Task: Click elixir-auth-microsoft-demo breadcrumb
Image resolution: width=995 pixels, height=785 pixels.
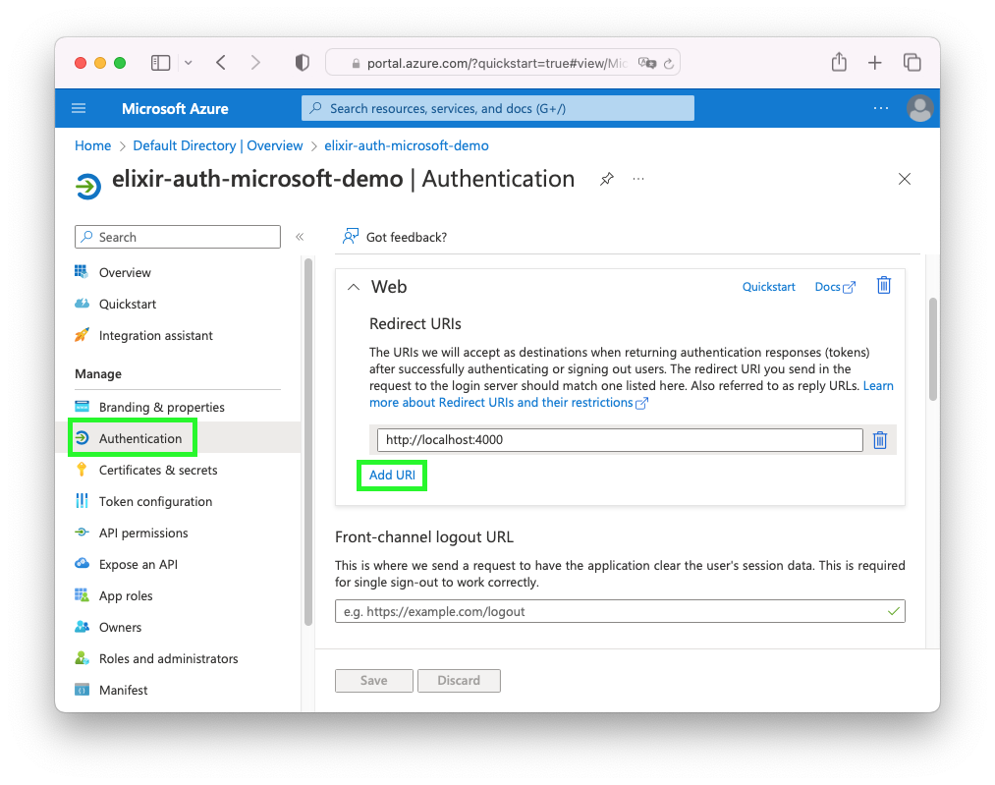Action: (406, 145)
